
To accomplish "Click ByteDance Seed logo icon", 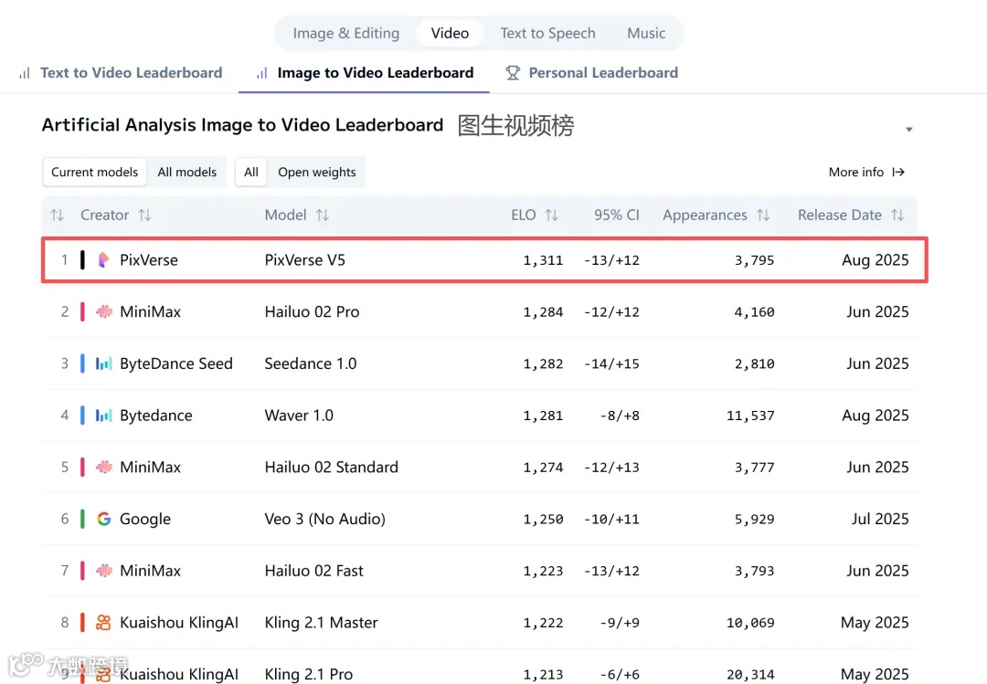I will (104, 363).
